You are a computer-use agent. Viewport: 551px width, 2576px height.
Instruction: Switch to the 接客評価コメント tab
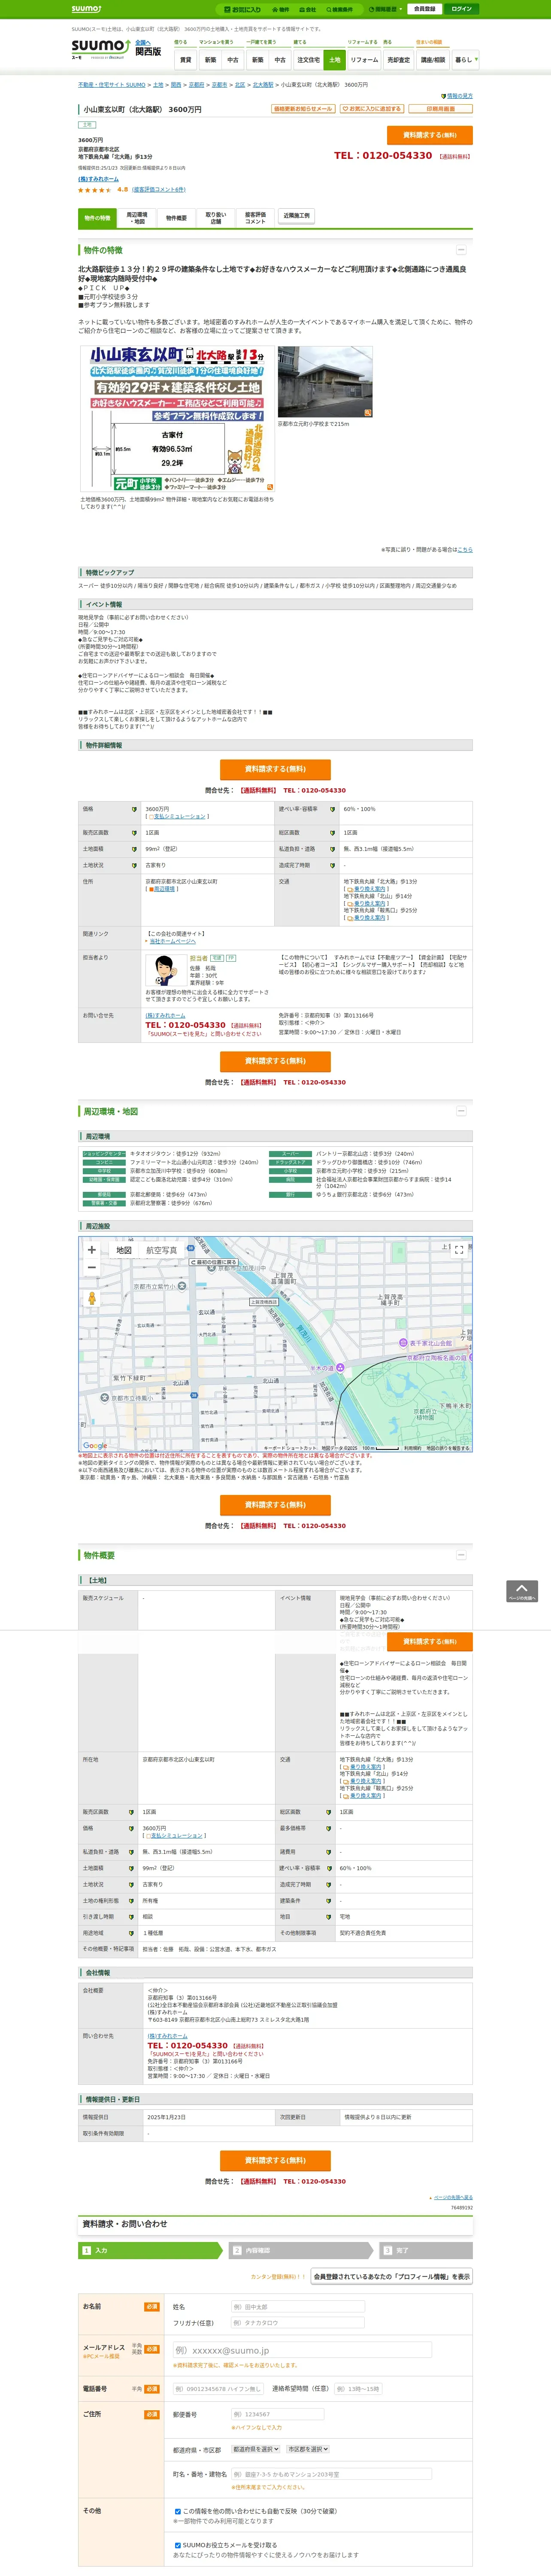[255, 218]
